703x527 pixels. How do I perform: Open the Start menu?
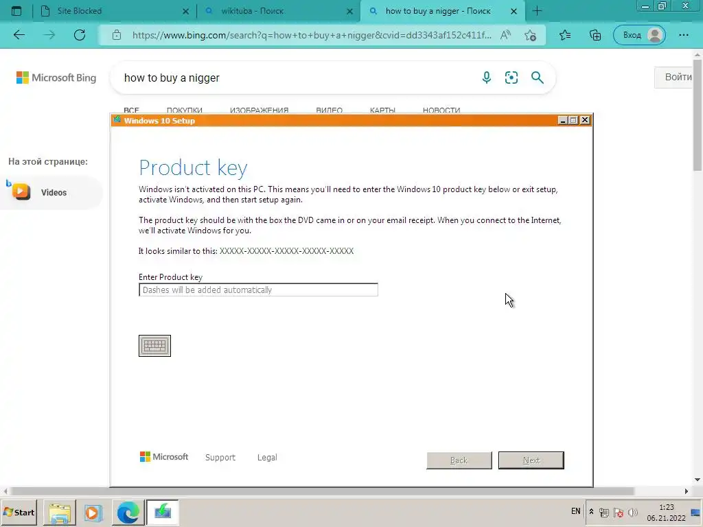pos(19,512)
